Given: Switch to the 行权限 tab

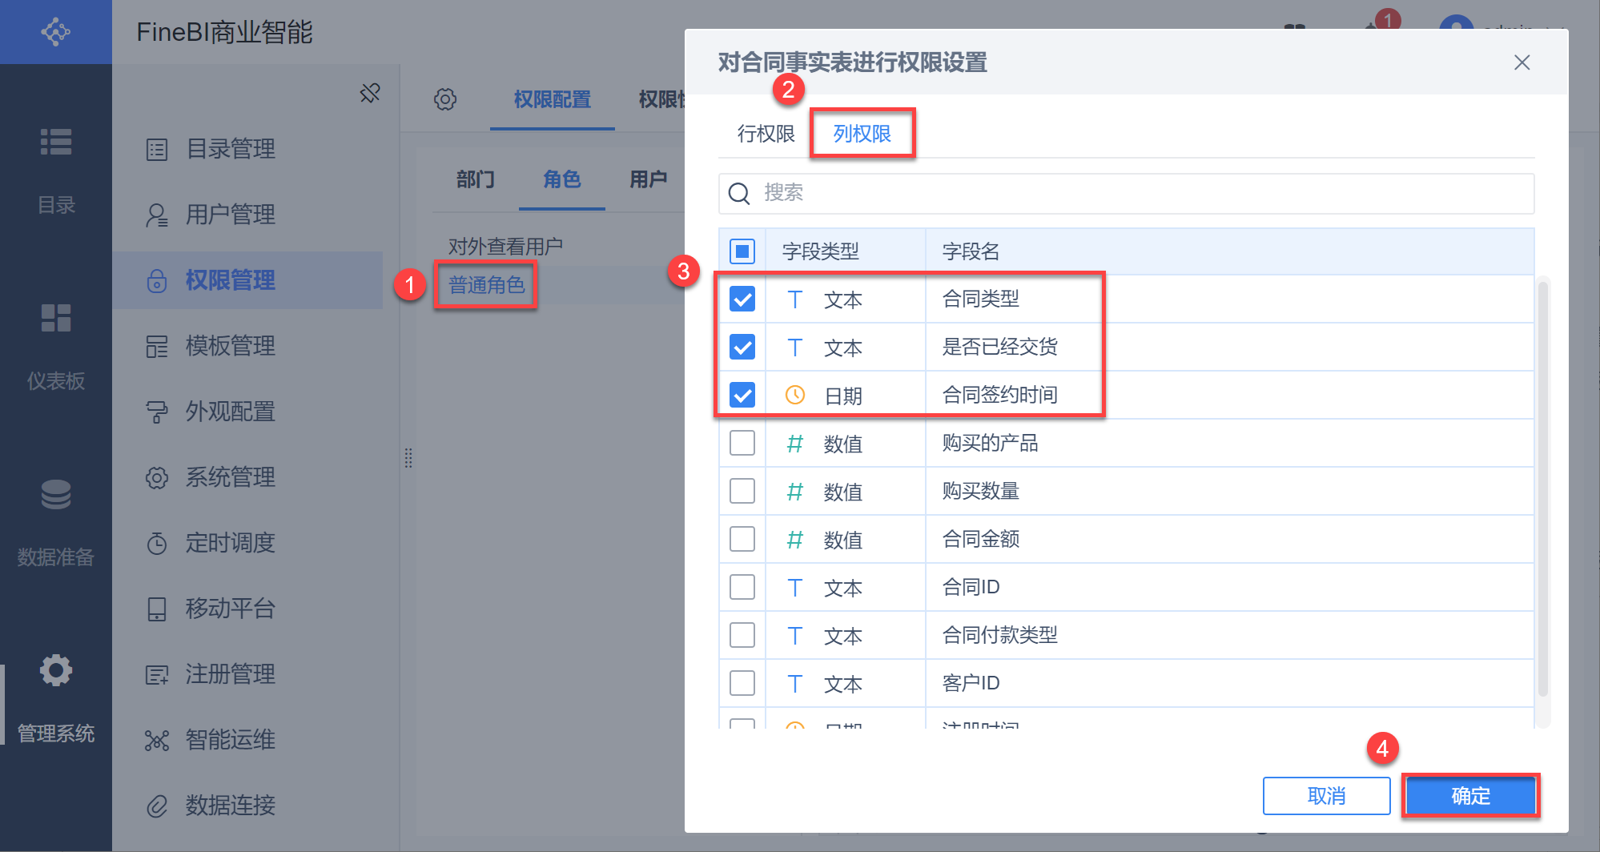Looking at the screenshot, I should [766, 134].
